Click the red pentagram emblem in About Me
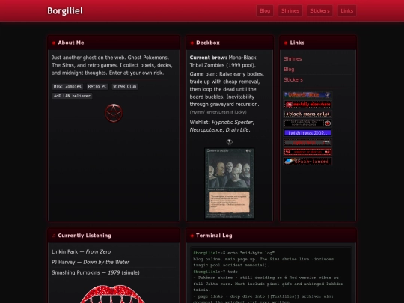The image size is (404, 303). click(x=114, y=113)
